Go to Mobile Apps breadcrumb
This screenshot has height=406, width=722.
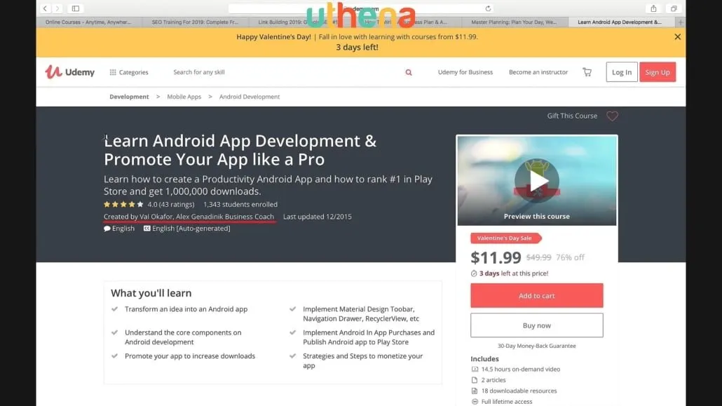click(184, 97)
